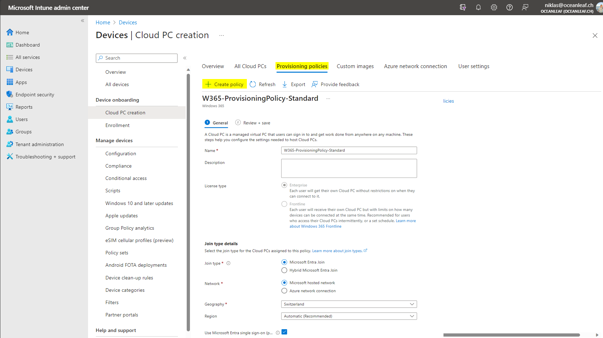This screenshot has width=603, height=338.
Task: Click the All services list icon
Action: click(x=10, y=57)
